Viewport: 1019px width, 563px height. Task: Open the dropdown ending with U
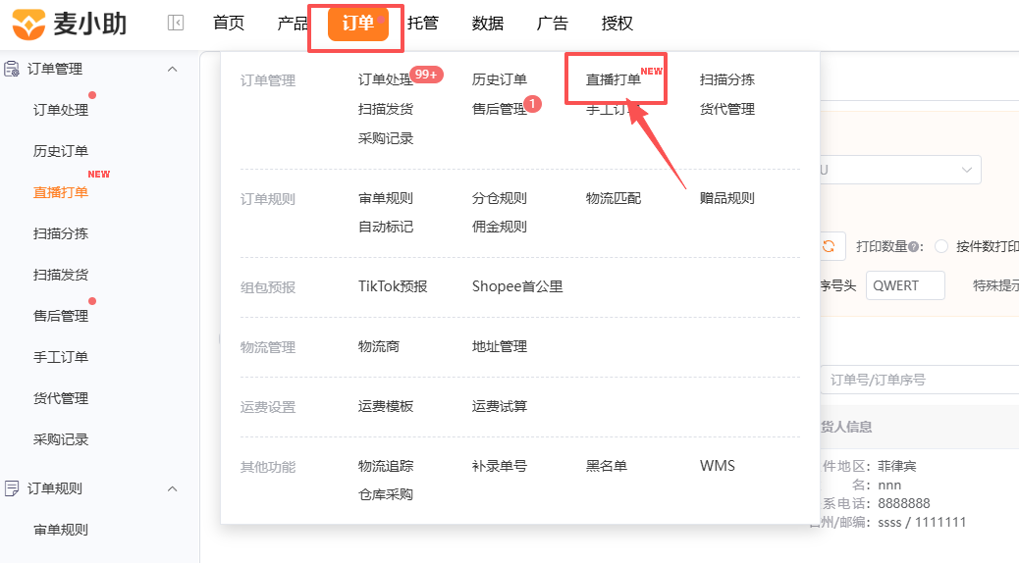pyautogui.click(x=900, y=170)
